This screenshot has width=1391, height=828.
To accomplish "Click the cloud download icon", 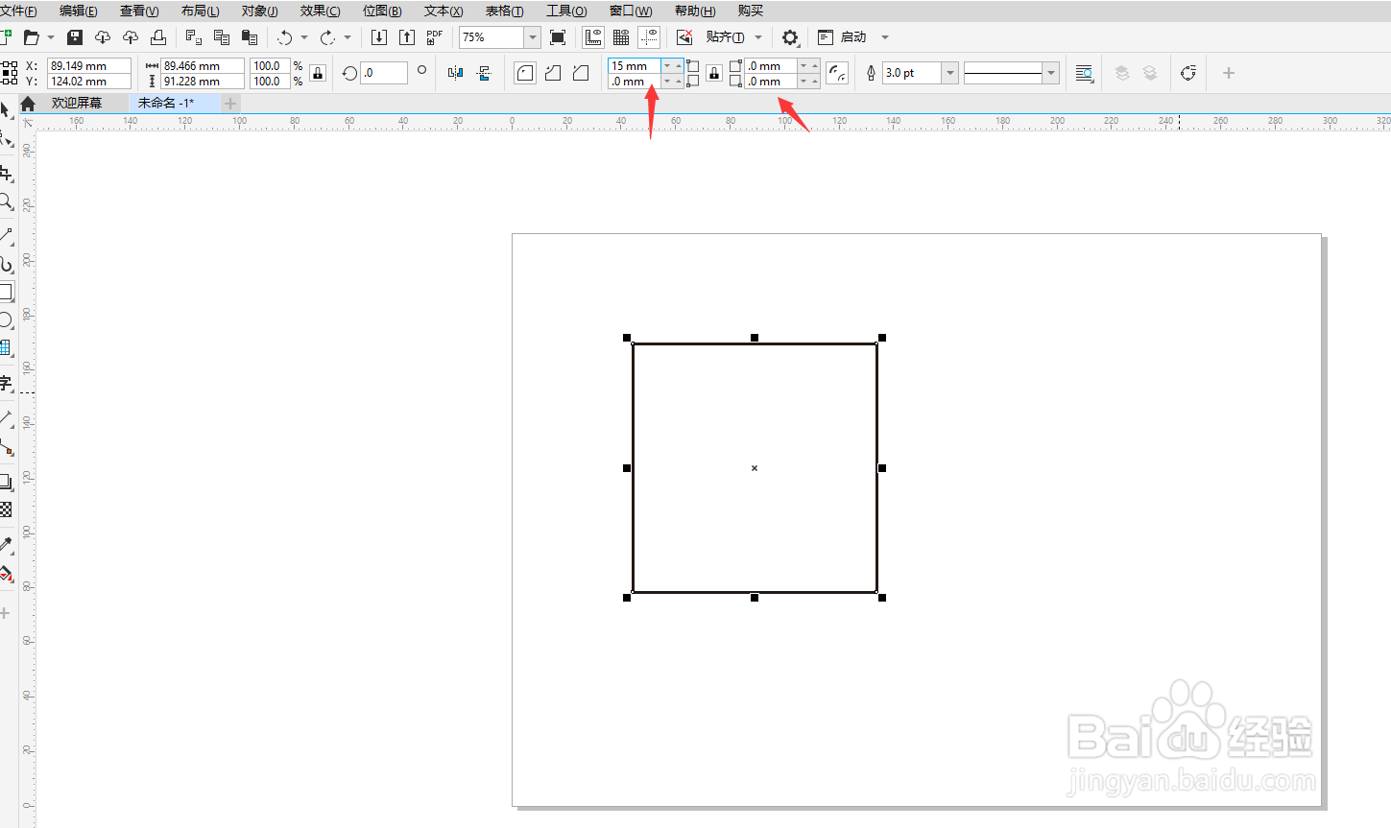I will coord(103,37).
